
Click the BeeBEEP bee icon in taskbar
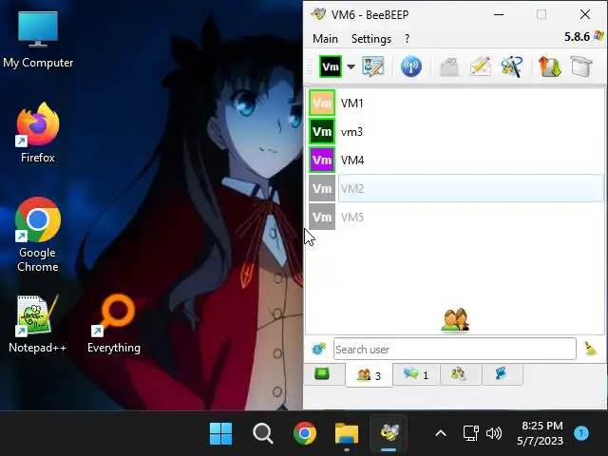click(x=389, y=433)
